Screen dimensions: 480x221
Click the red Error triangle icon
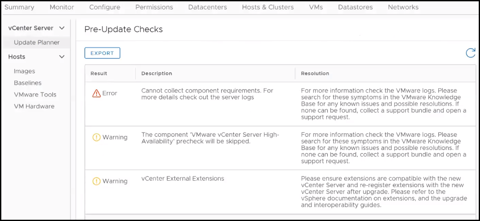[x=97, y=93]
